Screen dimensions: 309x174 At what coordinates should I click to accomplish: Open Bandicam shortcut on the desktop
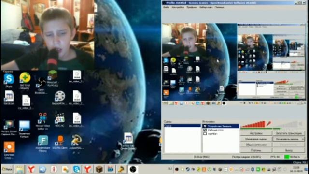click(9, 98)
